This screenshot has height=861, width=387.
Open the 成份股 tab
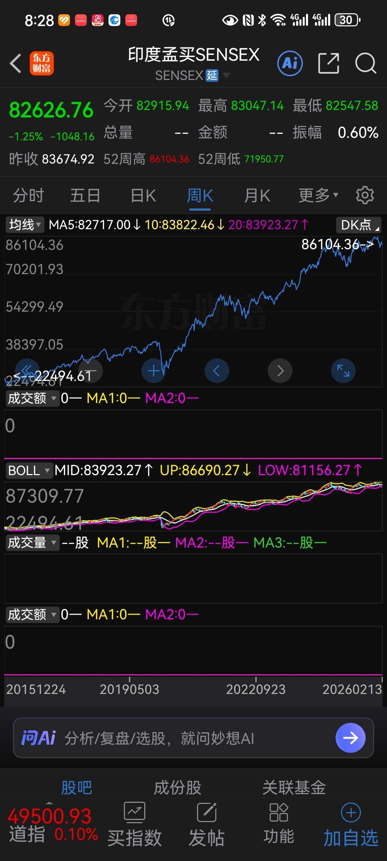pos(177,787)
